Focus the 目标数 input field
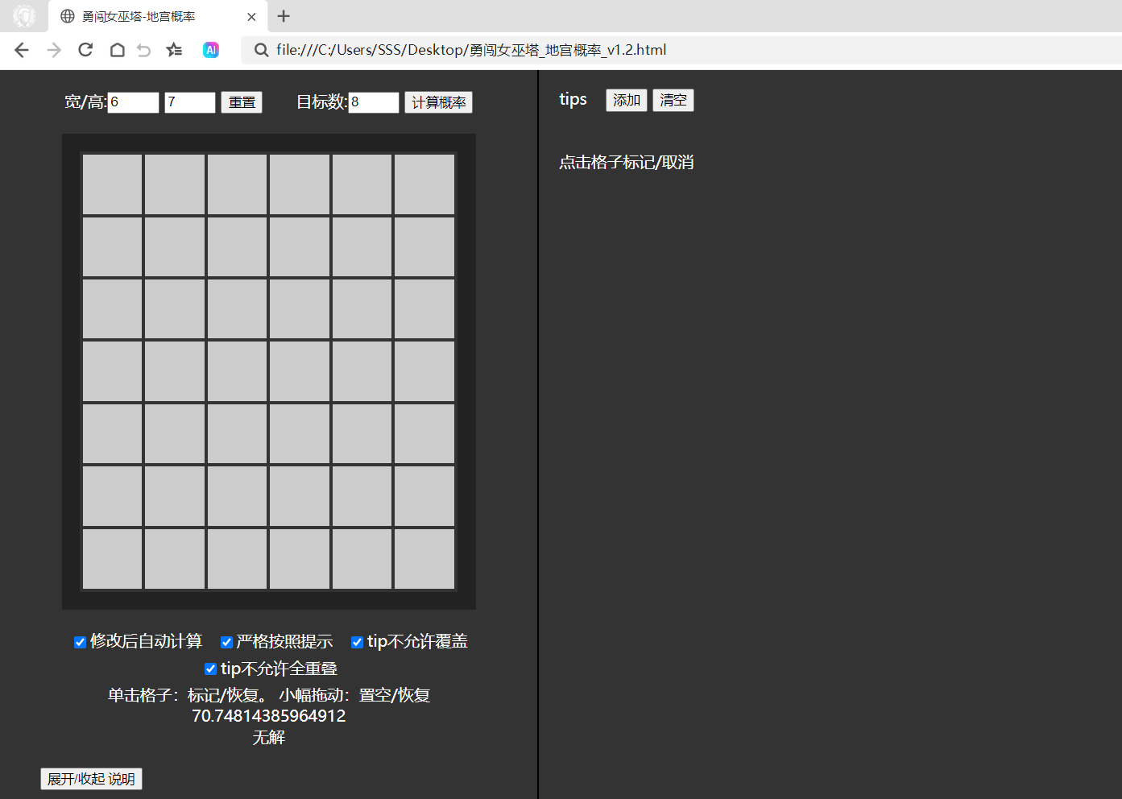 point(374,102)
